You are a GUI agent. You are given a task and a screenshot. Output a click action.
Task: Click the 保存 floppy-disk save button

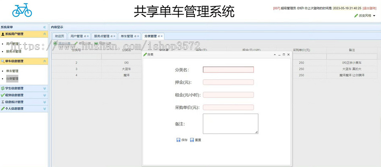[182, 140]
